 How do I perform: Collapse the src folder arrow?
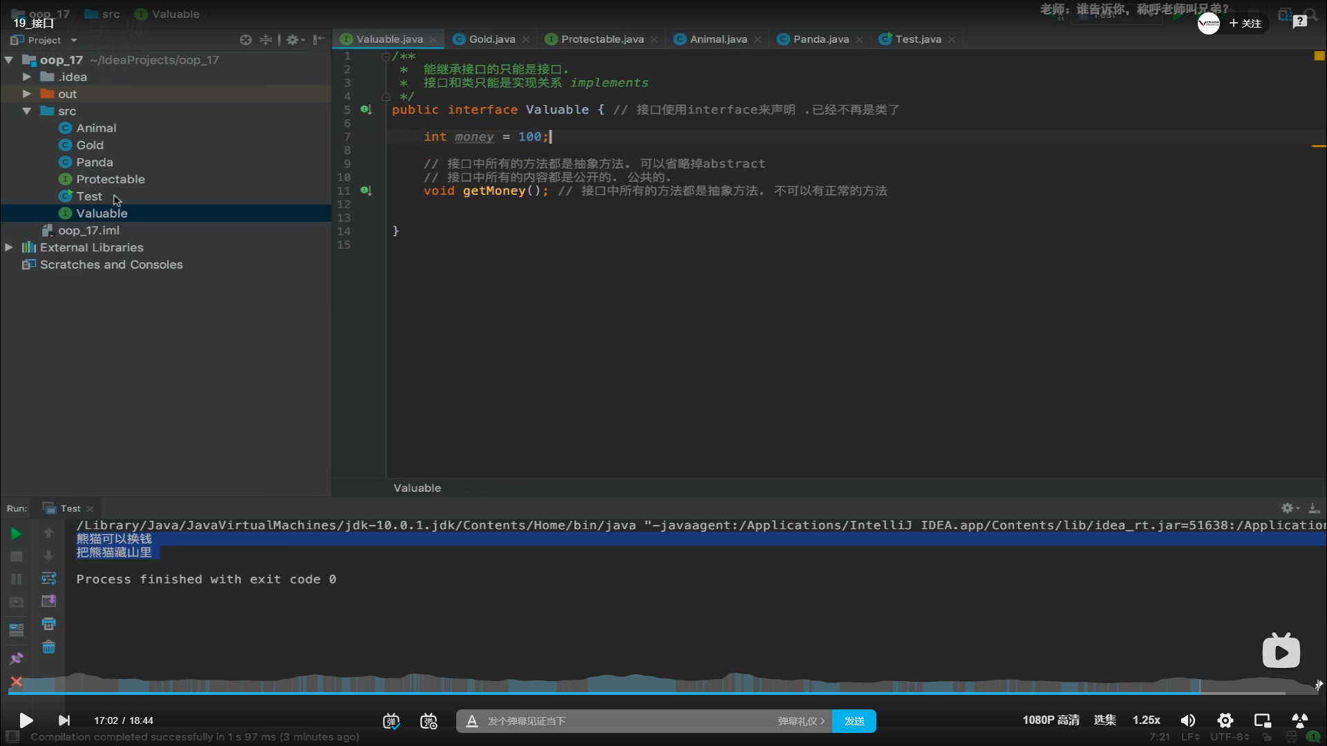(x=27, y=111)
